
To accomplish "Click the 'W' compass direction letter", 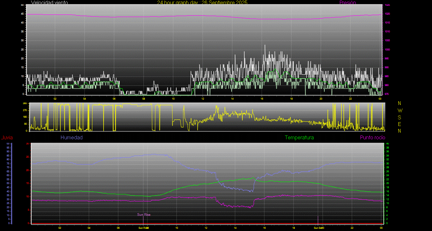I will tap(400, 110).
